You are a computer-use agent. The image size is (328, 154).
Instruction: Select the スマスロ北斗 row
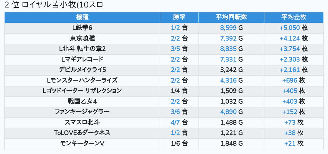click(x=82, y=122)
